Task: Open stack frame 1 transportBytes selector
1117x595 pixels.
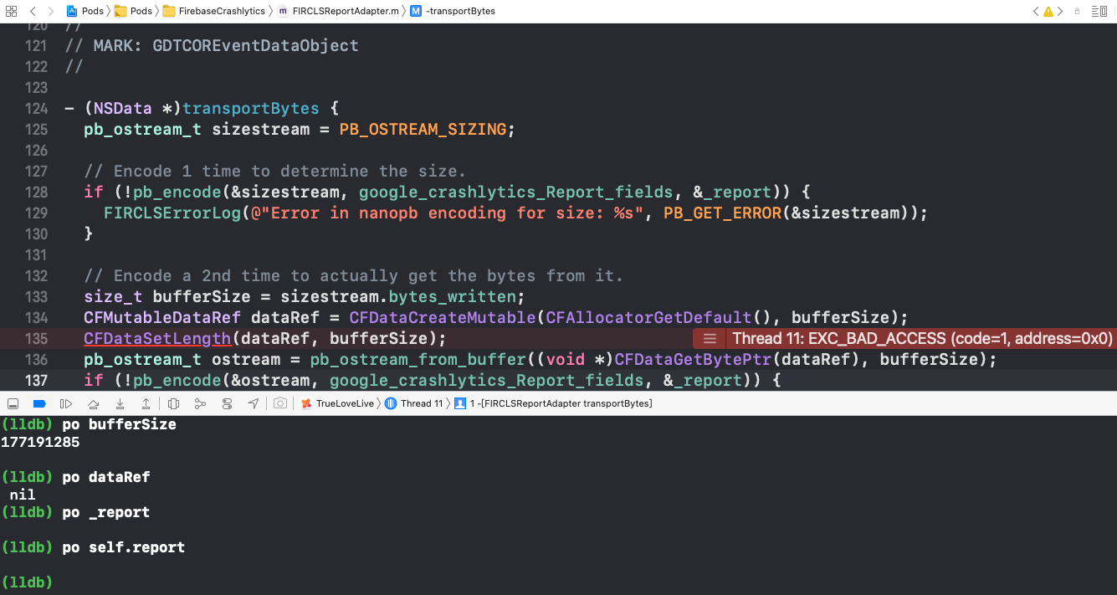Action: pos(553,403)
